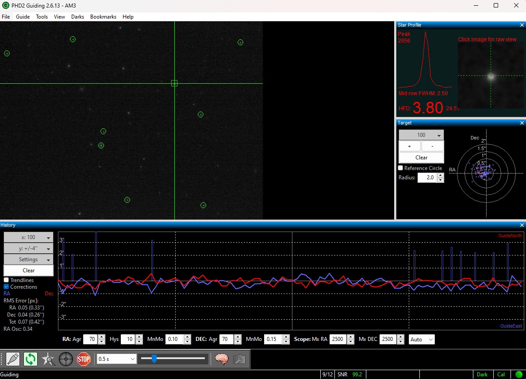
Task: Open the Darks menu
Action: (x=77, y=17)
